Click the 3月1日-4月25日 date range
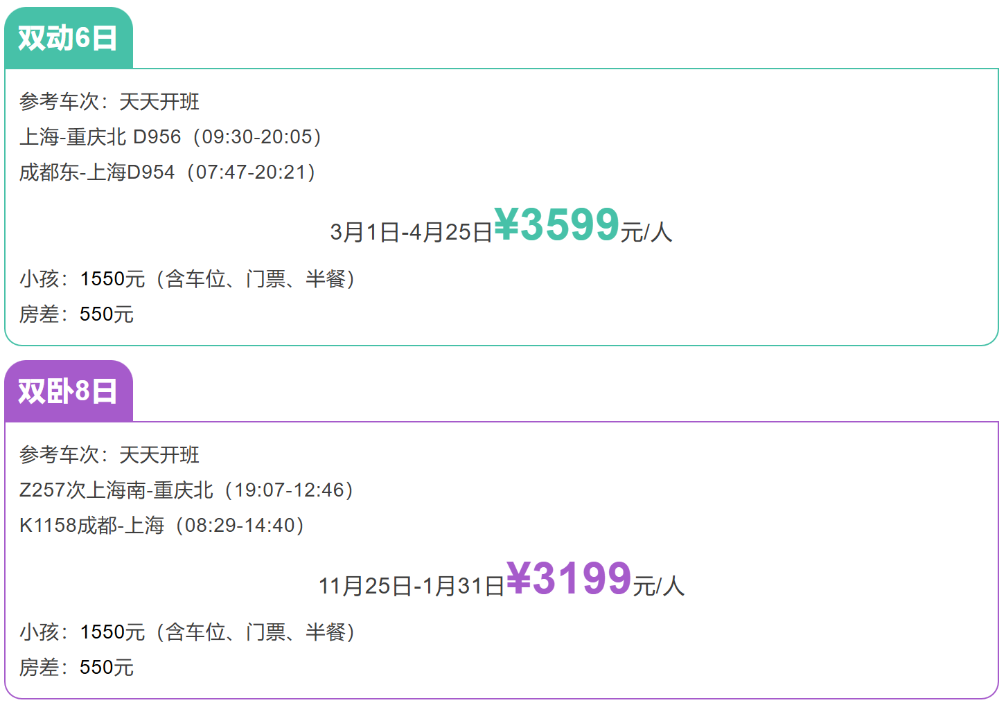Screen dimensions: 1006x705 [411, 232]
